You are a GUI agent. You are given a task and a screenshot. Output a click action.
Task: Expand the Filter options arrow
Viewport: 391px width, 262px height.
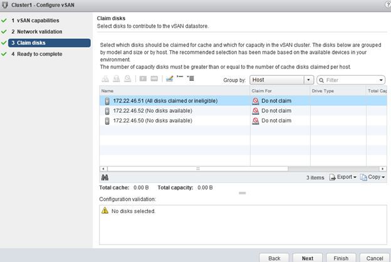pyautogui.click(x=382, y=80)
